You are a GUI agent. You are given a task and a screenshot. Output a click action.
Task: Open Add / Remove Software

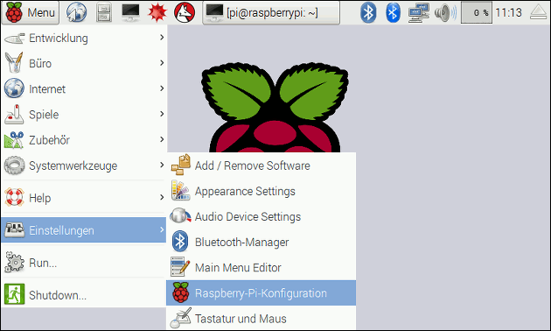(262, 165)
